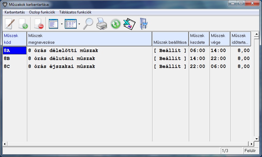262x157 pixels.
Task: Print the shift list with the printer icon
Action: pyautogui.click(x=102, y=24)
